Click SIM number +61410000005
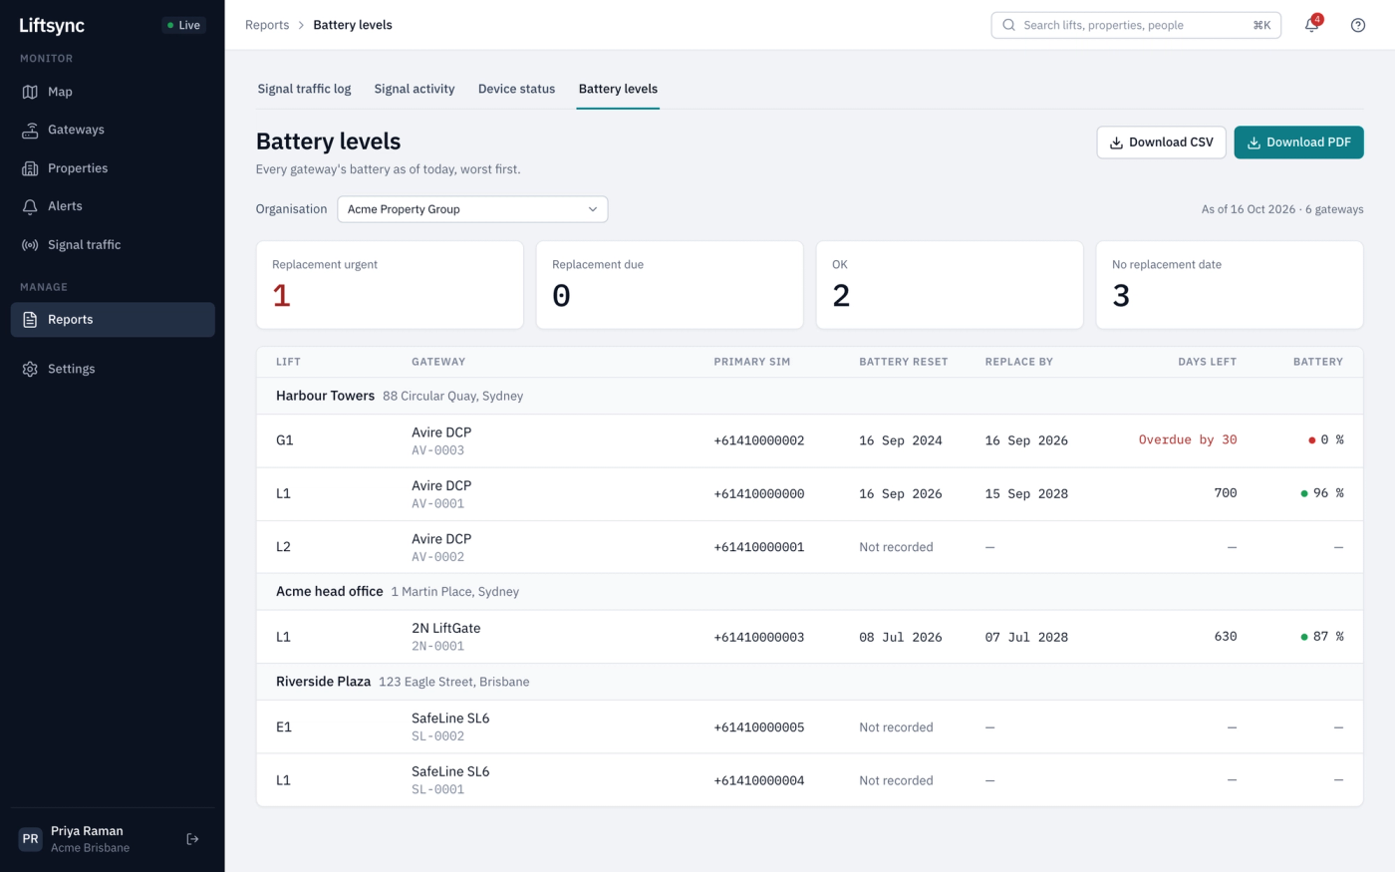The width and height of the screenshot is (1395, 872). point(758,727)
